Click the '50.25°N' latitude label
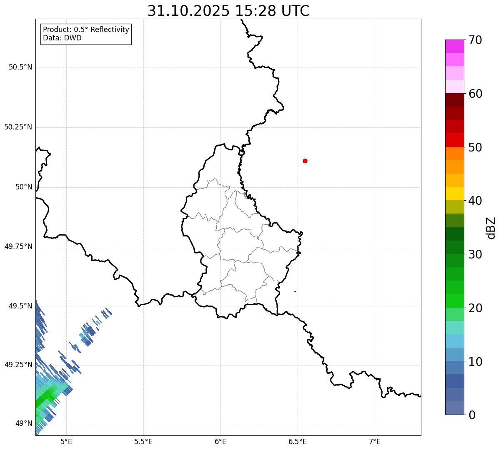501x450 pixels. [x=18, y=127]
